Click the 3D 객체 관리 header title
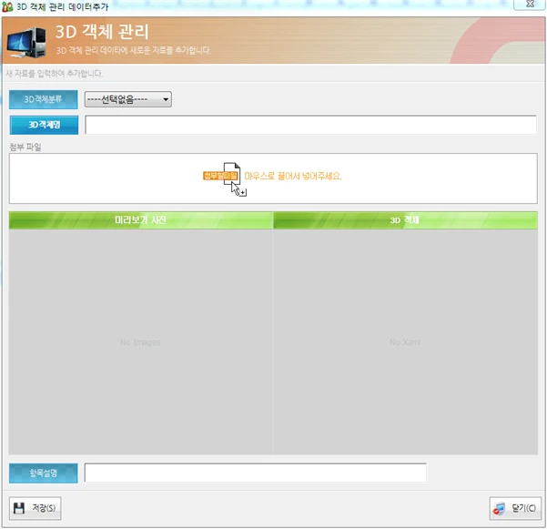Image resolution: width=547 pixels, height=529 pixels. [102, 32]
